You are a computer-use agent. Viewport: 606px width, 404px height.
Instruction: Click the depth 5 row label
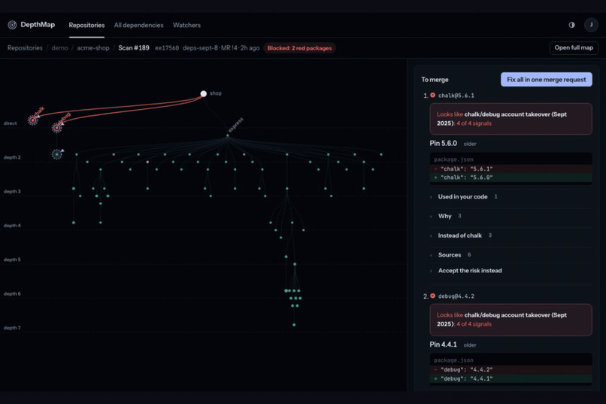click(12, 260)
